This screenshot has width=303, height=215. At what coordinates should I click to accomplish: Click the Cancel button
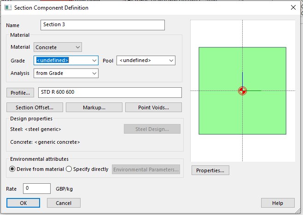[x=64, y=203]
